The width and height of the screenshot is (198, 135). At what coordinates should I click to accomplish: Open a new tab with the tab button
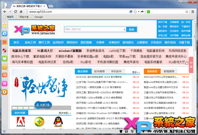[50, 6]
